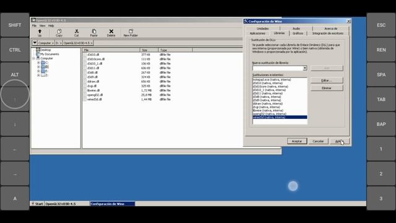The height and width of the screenshot is (223, 396).
Task: Switch to the Audio tab
Action: coord(296,28)
